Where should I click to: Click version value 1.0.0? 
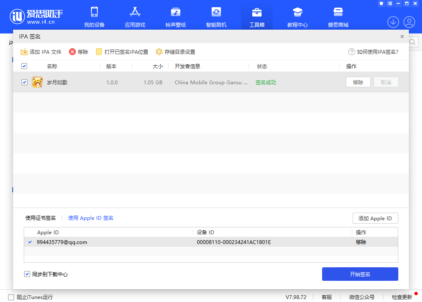pyautogui.click(x=112, y=83)
